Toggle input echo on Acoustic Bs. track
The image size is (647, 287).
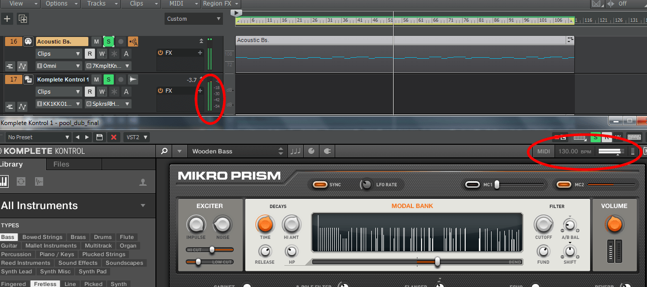coord(134,42)
